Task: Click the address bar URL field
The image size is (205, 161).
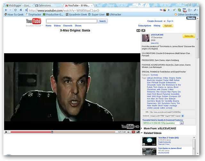Action: coord(93,10)
